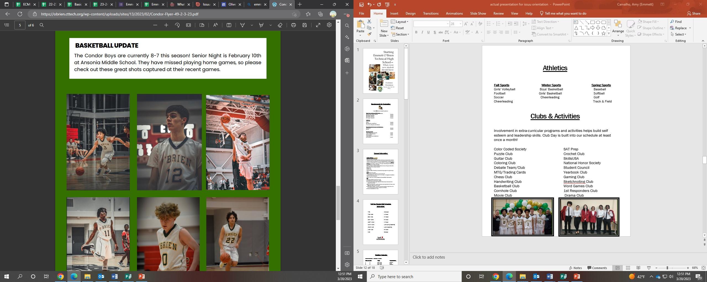The width and height of the screenshot is (707, 282).
Task: Search within the Condor Flyer PDF
Action: pyautogui.click(x=42, y=25)
